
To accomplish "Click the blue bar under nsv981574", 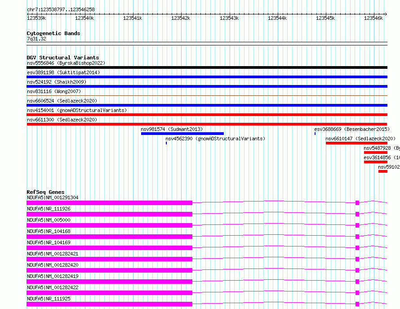I will click(182, 134).
